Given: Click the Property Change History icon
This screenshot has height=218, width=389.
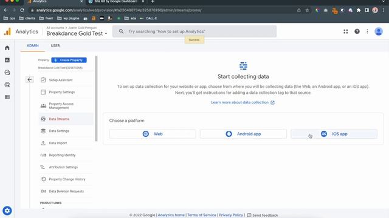Looking at the screenshot, I should (43, 179).
